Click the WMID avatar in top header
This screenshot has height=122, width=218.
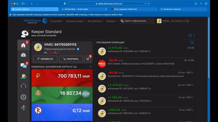tap(159, 21)
